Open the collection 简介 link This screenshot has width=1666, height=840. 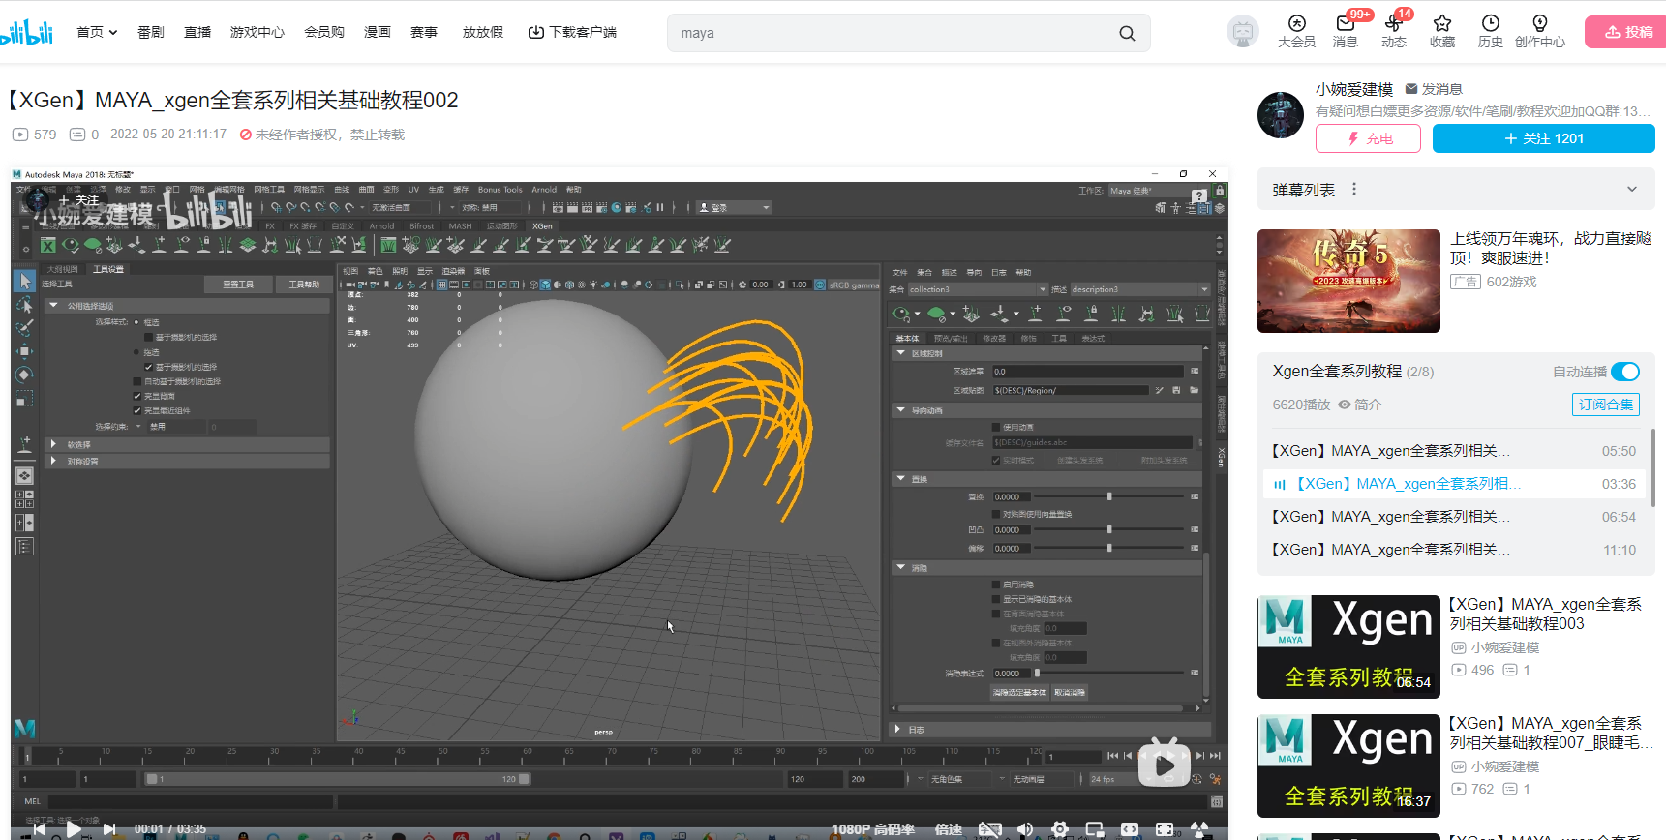tap(1360, 405)
